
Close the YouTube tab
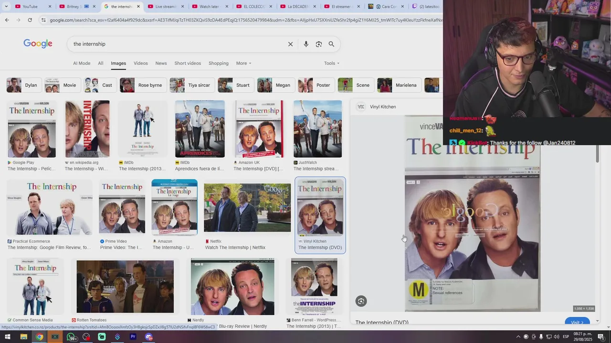pos(49,7)
